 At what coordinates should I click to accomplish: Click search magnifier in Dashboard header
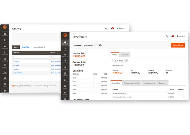click(167, 36)
